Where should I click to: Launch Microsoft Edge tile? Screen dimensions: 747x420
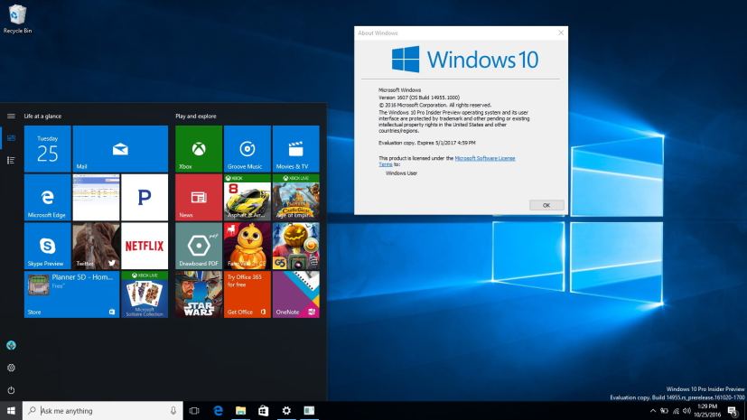(x=47, y=197)
